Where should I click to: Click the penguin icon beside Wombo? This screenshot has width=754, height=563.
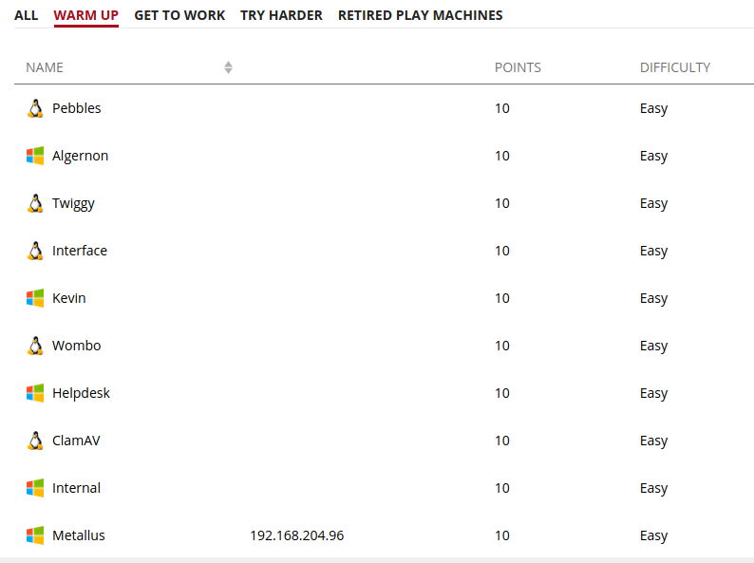[x=35, y=346]
